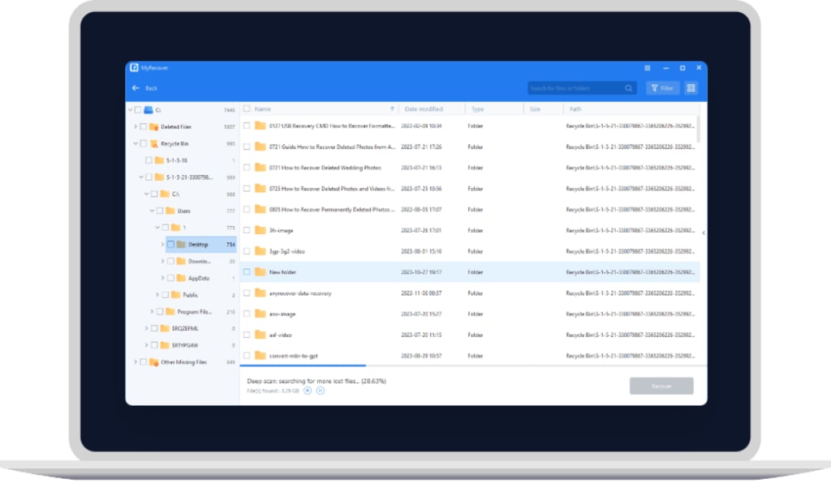Tick checkbox for 3fr-image row

click(x=247, y=230)
